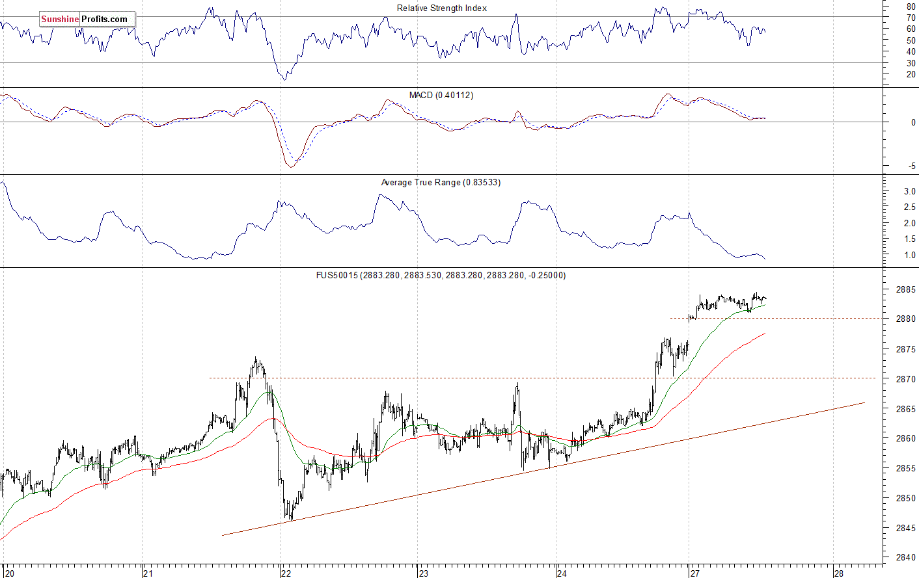The width and height of the screenshot is (919, 578).
Task: Click date label 28 on time axis
Action: tap(839, 573)
